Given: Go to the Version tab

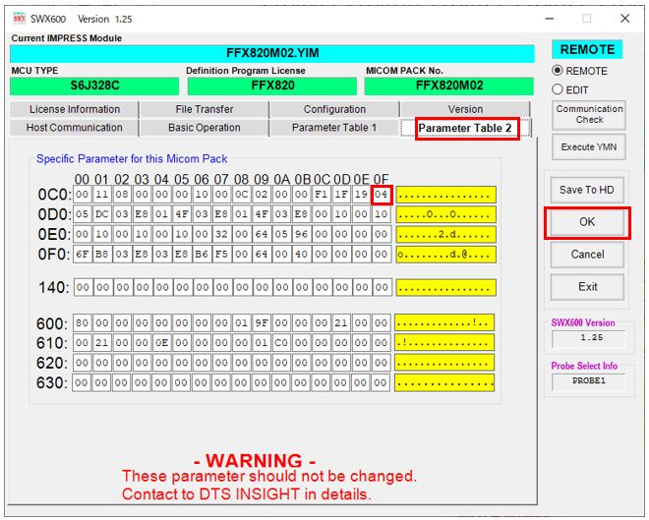Looking at the screenshot, I should point(465,109).
